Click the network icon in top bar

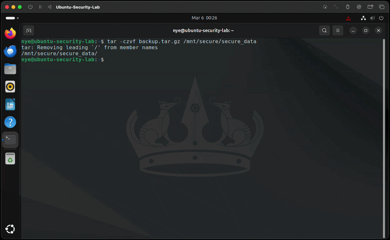click(363, 18)
